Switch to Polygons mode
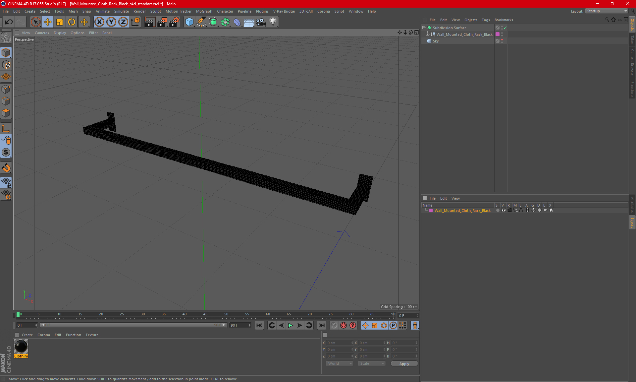Image resolution: width=636 pixels, height=382 pixels. coord(6,113)
